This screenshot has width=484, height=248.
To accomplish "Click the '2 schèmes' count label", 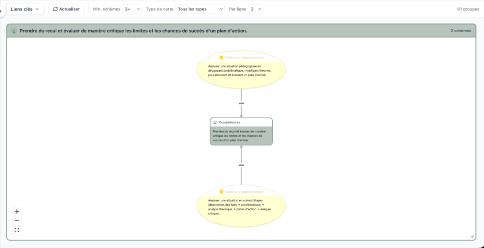I will coord(461,31).
